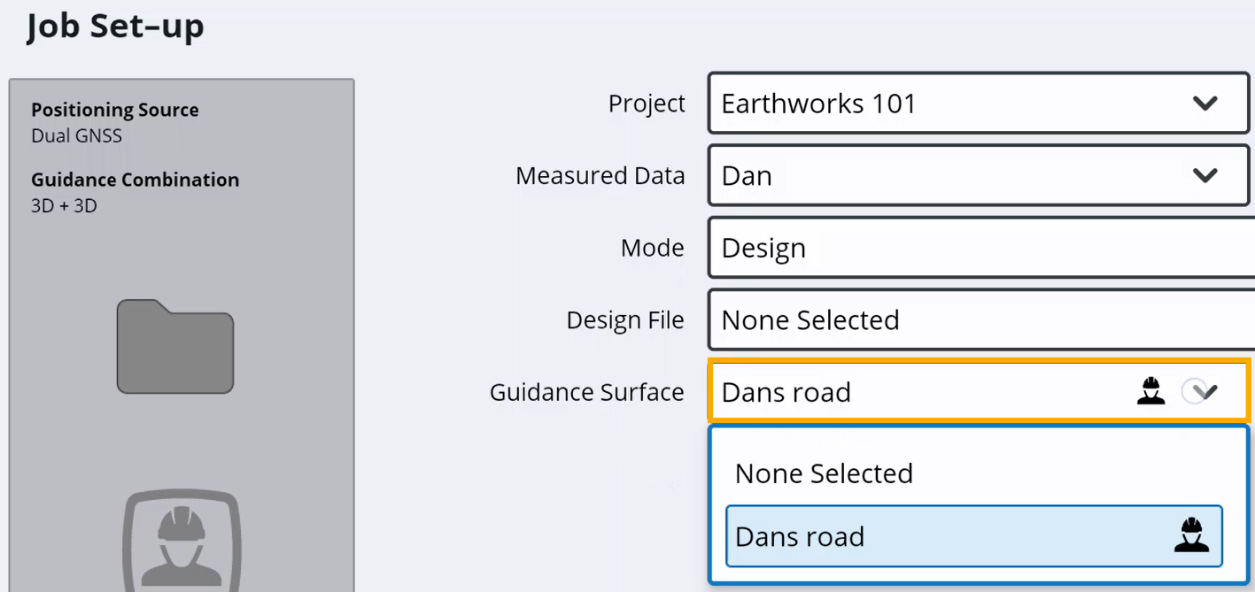Image resolution: width=1255 pixels, height=592 pixels.
Task: Open the Mode field showing Design
Action: (x=981, y=248)
